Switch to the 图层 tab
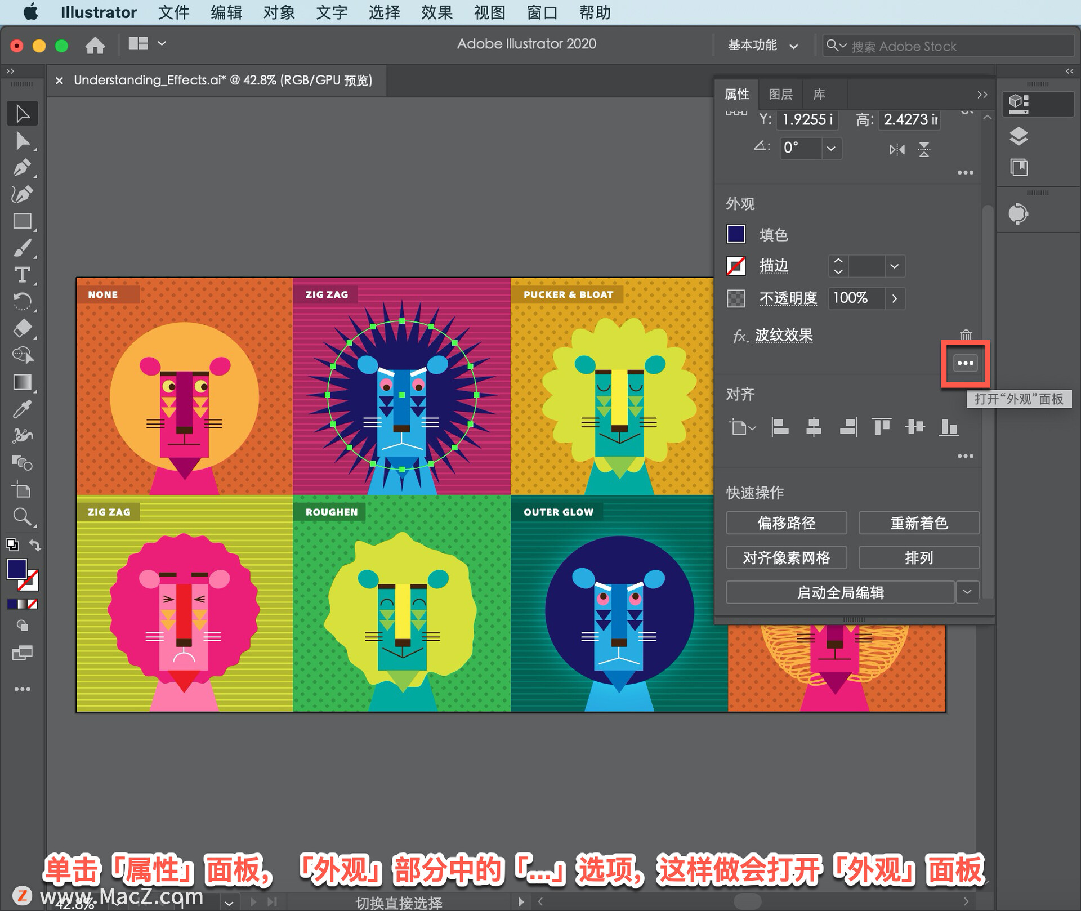Viewport: 1081px width, 911px height. click(780, 95)
